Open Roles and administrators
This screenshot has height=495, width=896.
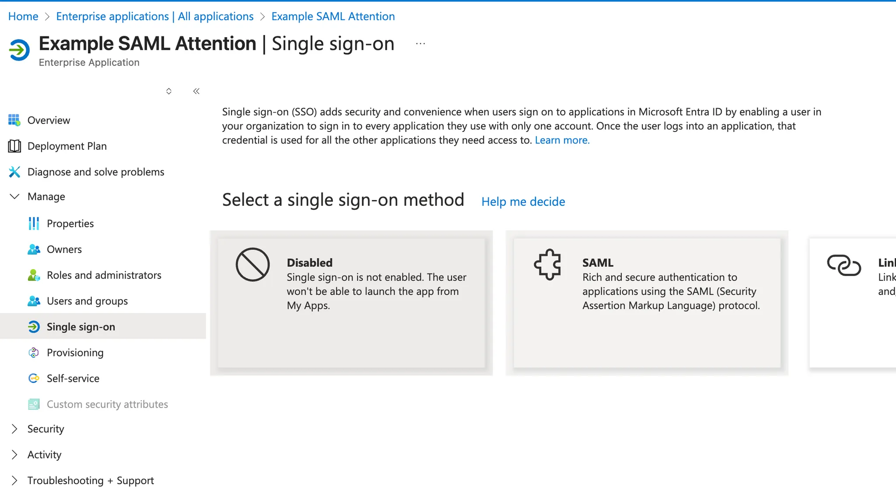(104, 275)
